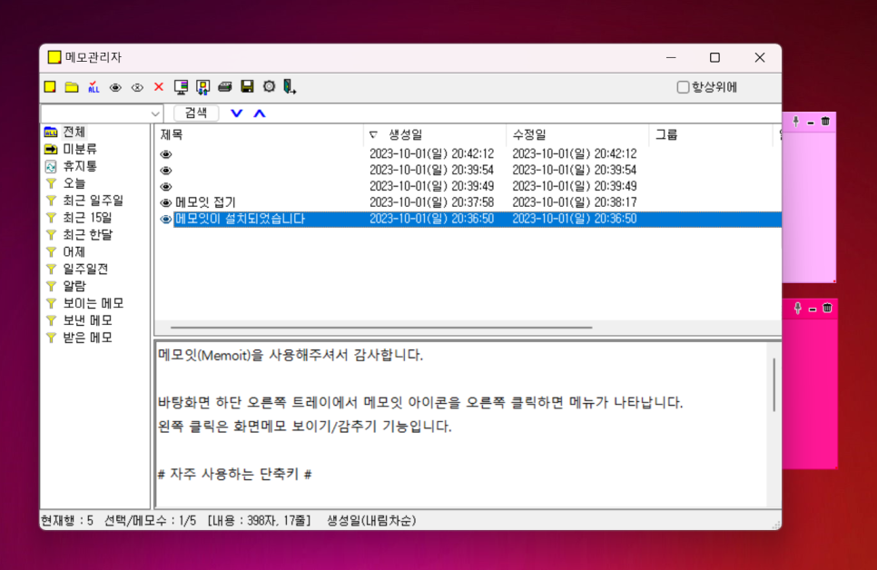This screenshot has height=570, width=877.
Task: Select the 오늘 filter
Action: click(74, 183)
